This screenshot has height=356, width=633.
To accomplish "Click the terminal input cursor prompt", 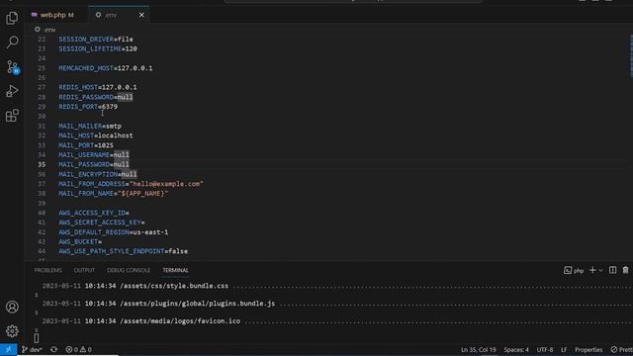I will click(37, 338).
